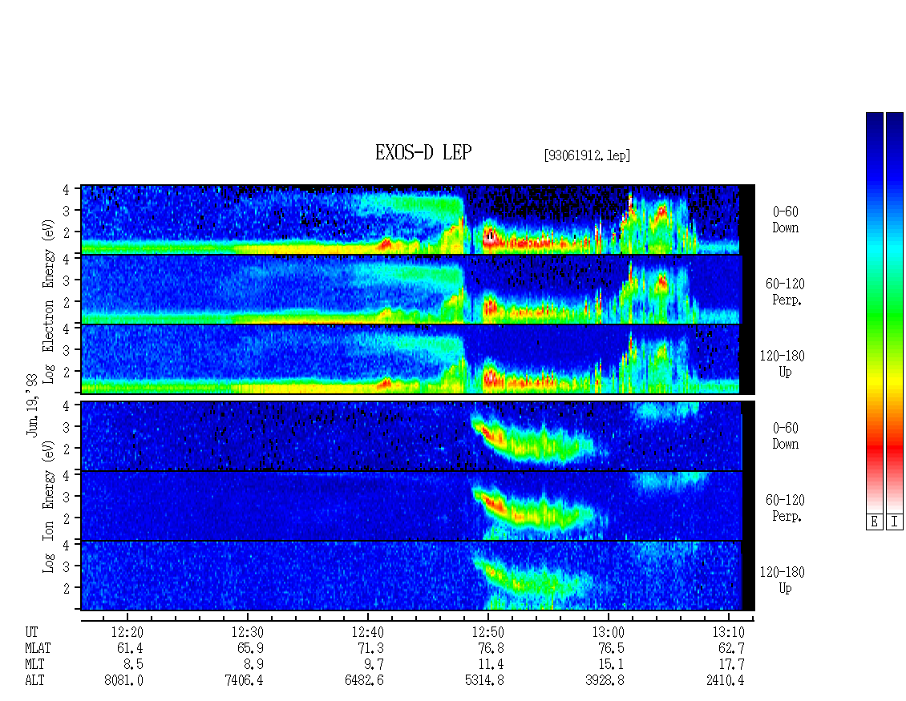906x701 pixels.
Task: Click the E label box under color bar
Action: pos(874,522)
